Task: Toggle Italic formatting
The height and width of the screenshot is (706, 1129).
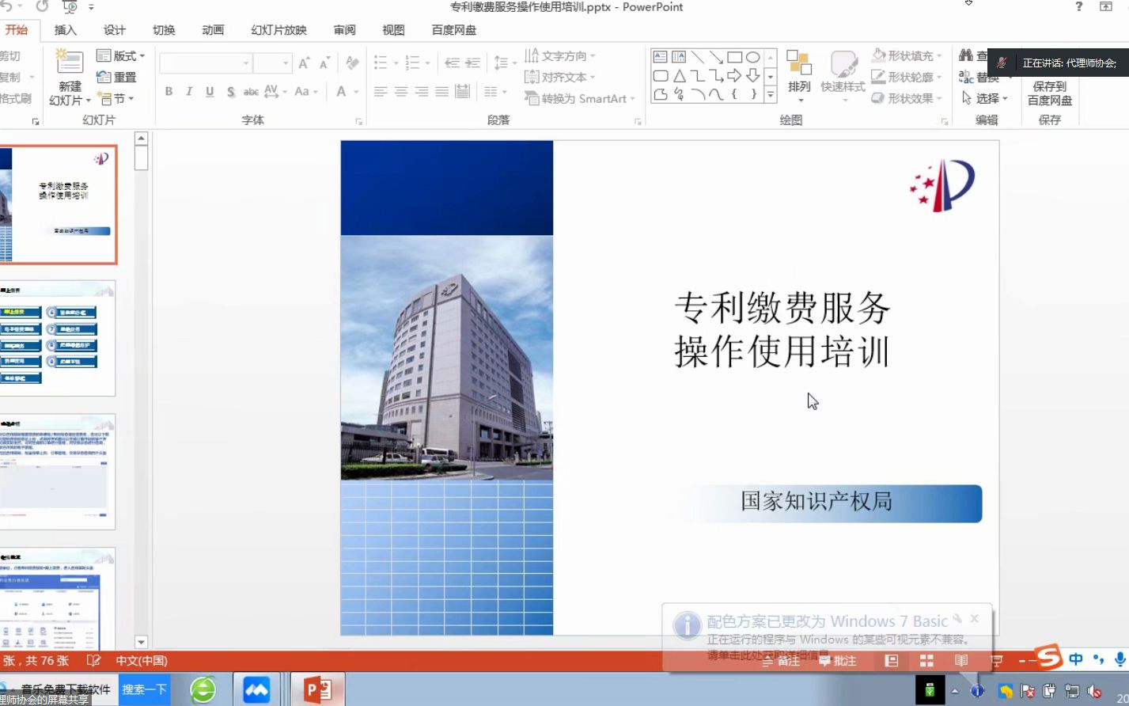Action: pos(189,92)
